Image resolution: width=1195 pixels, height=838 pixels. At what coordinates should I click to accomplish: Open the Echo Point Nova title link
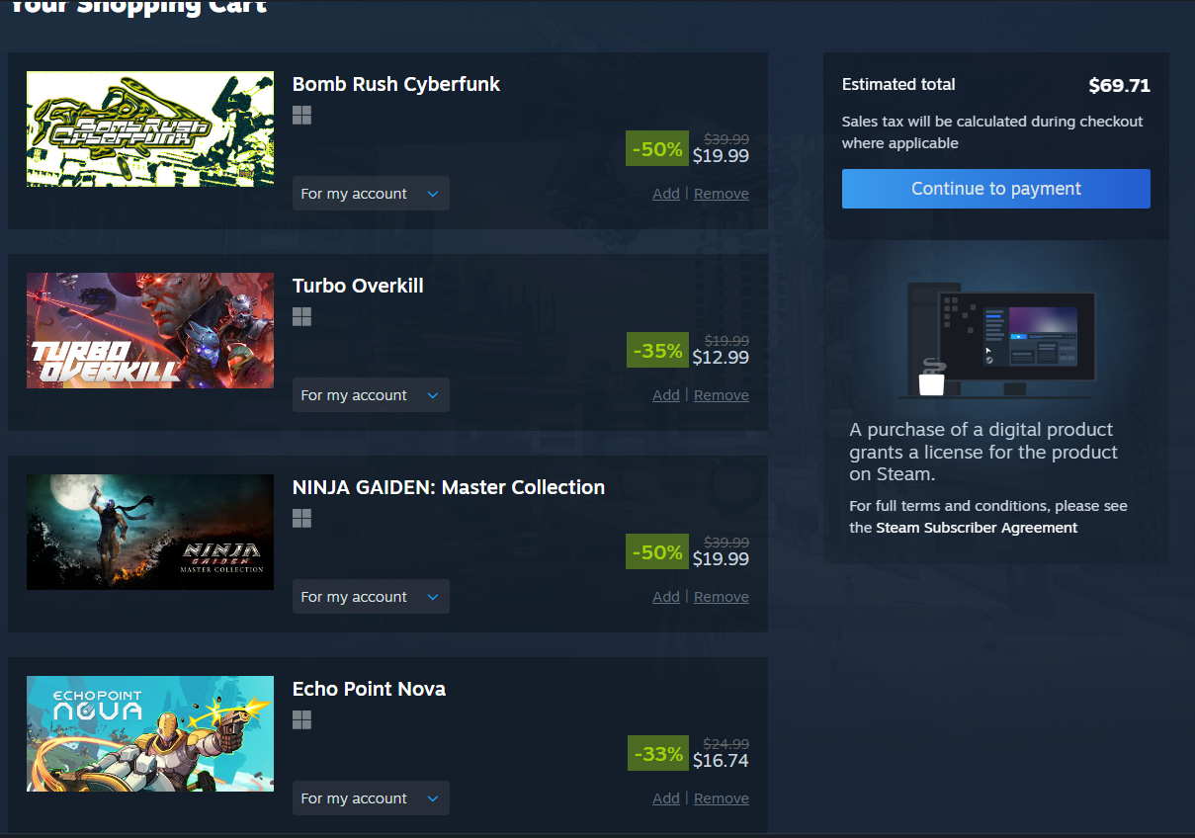click(369, 689)
